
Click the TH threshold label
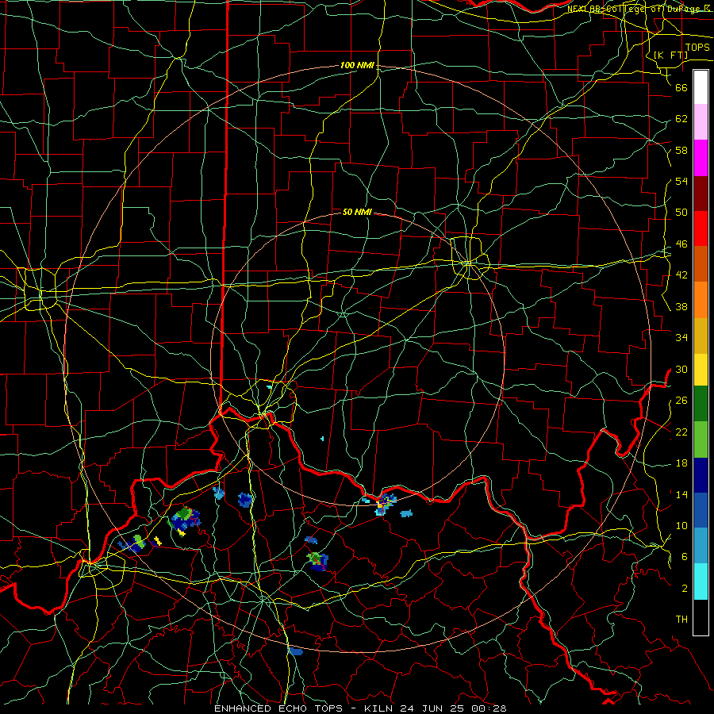[x=681, y=620]
